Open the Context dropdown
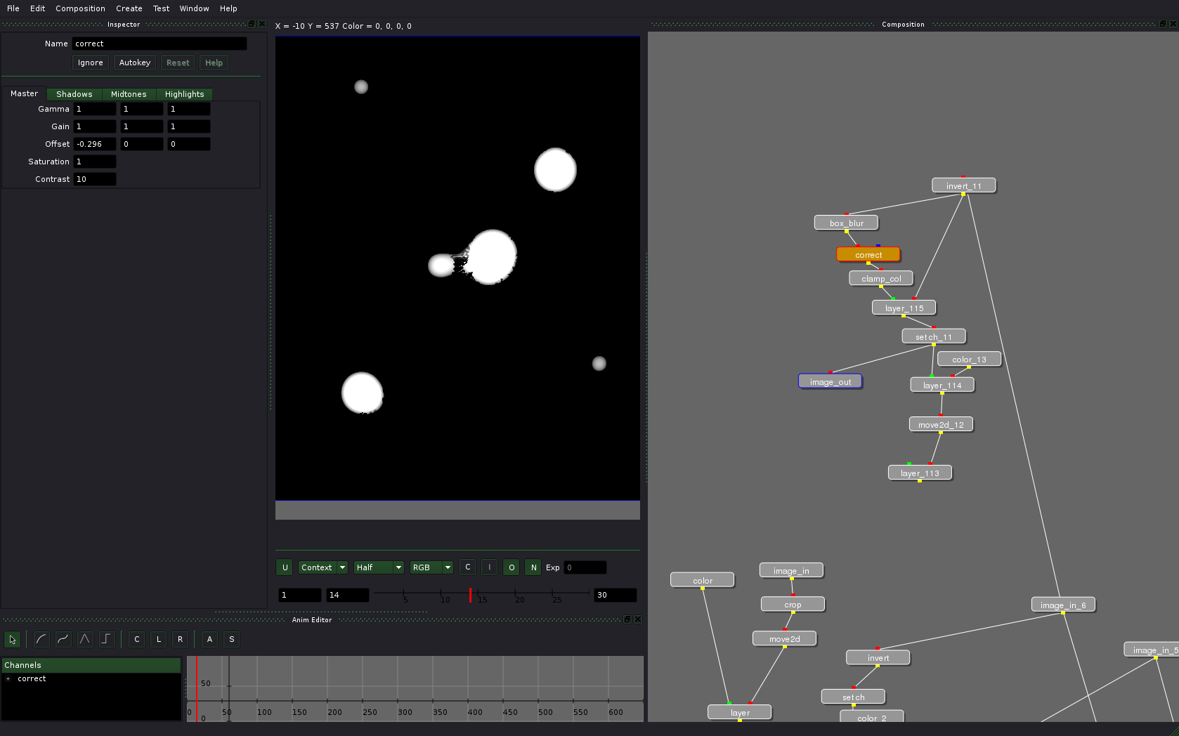1179x736 pixels. [x=323, y=567]
